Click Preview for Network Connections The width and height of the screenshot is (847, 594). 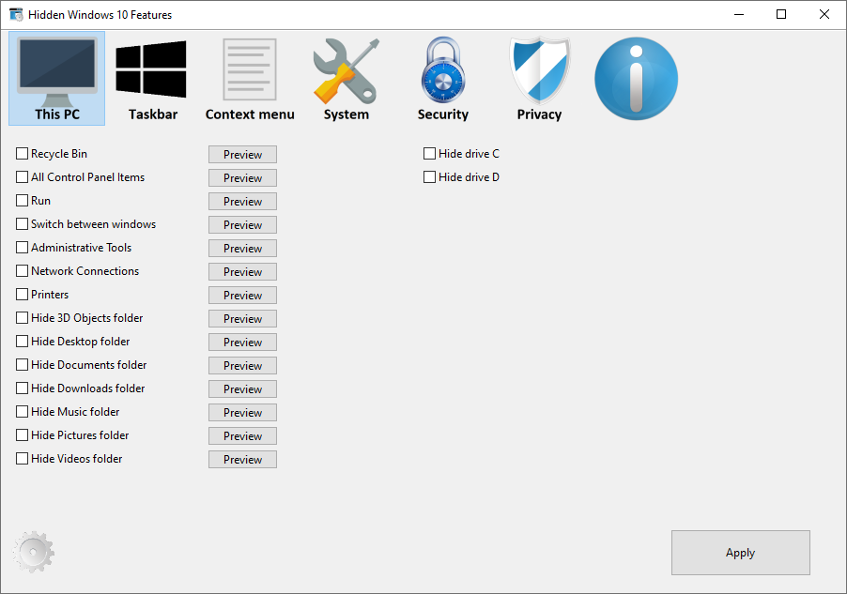(x=242, y=271)
